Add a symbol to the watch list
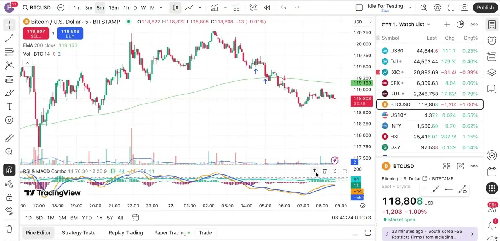 (447, 24)
